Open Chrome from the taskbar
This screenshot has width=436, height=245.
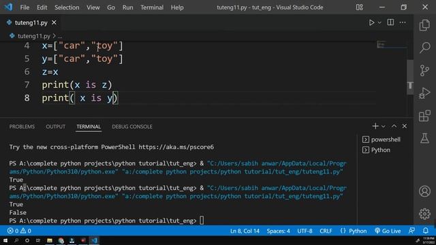tap(61, 240)
